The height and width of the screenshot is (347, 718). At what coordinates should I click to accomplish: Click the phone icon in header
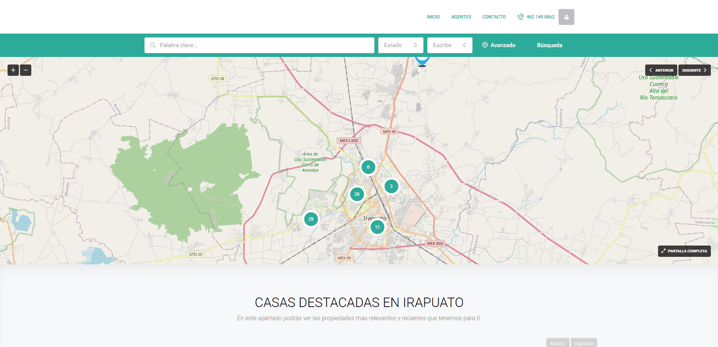520,17
